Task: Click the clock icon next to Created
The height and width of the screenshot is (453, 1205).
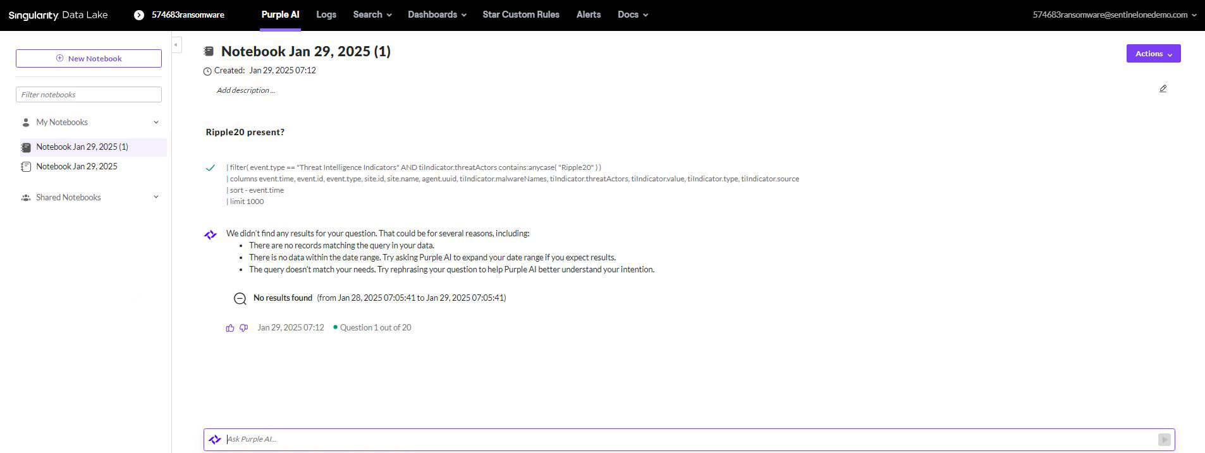Action: [x=207, y=71]
